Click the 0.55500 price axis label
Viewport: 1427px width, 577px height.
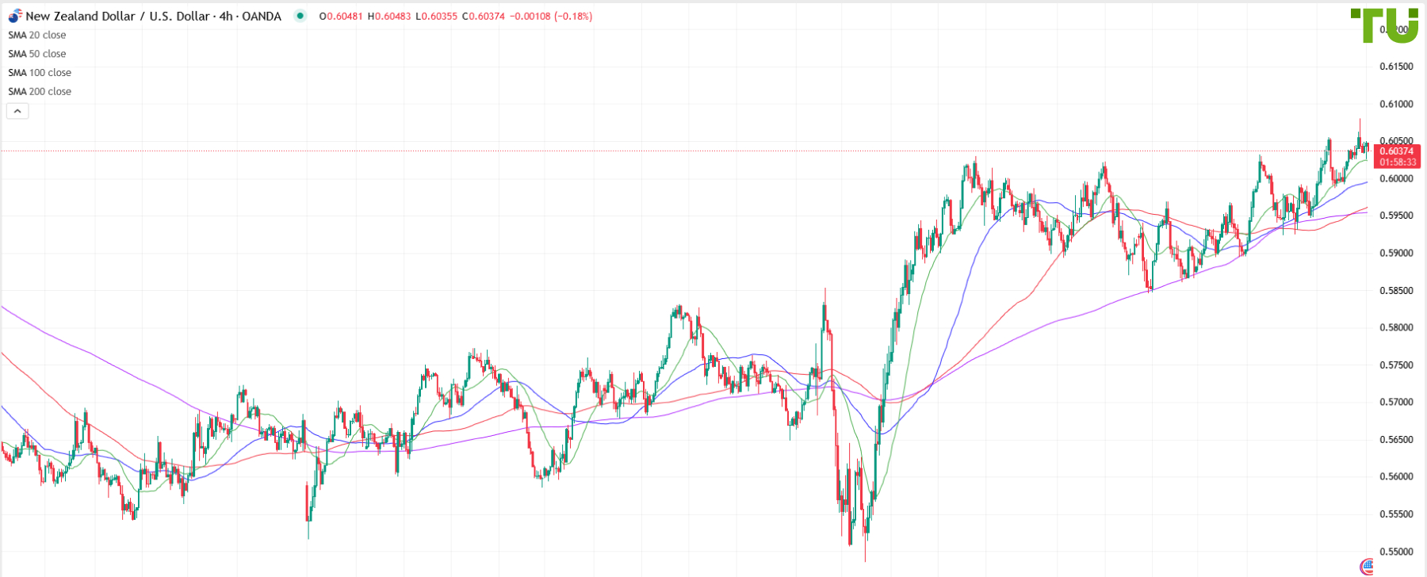point(1396,514)
